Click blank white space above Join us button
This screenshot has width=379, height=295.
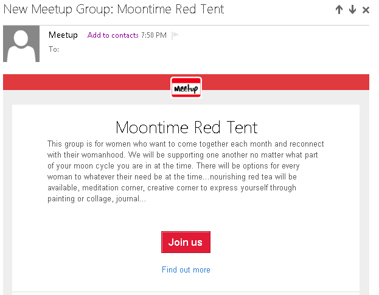click(x=186, y=218)
